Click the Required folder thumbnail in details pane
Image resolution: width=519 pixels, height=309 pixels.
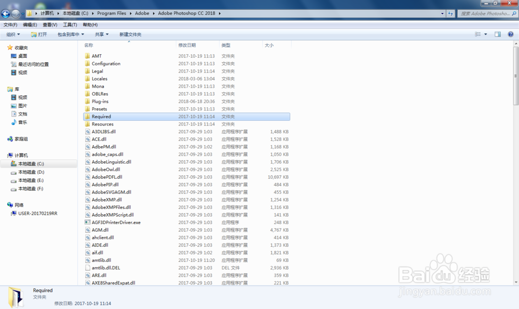tap(16, 297)
